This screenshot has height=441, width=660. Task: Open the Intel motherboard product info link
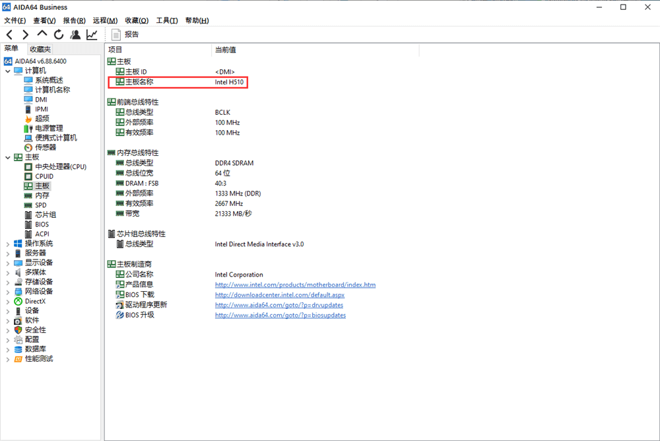click(295, 285)
